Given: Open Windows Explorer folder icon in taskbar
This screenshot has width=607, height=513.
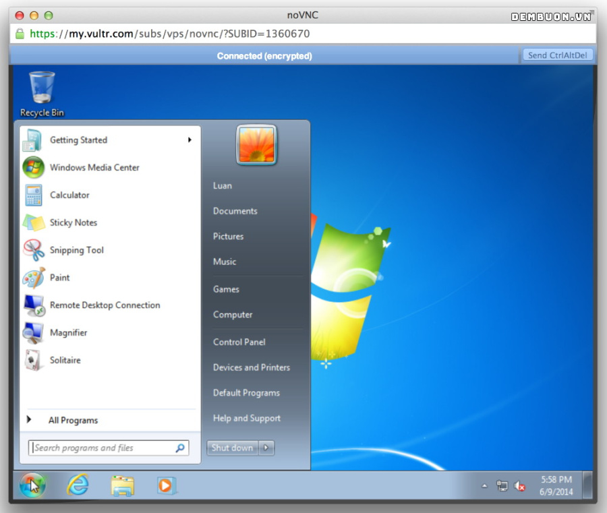Looking at the screenshot, I should point(122,485).
